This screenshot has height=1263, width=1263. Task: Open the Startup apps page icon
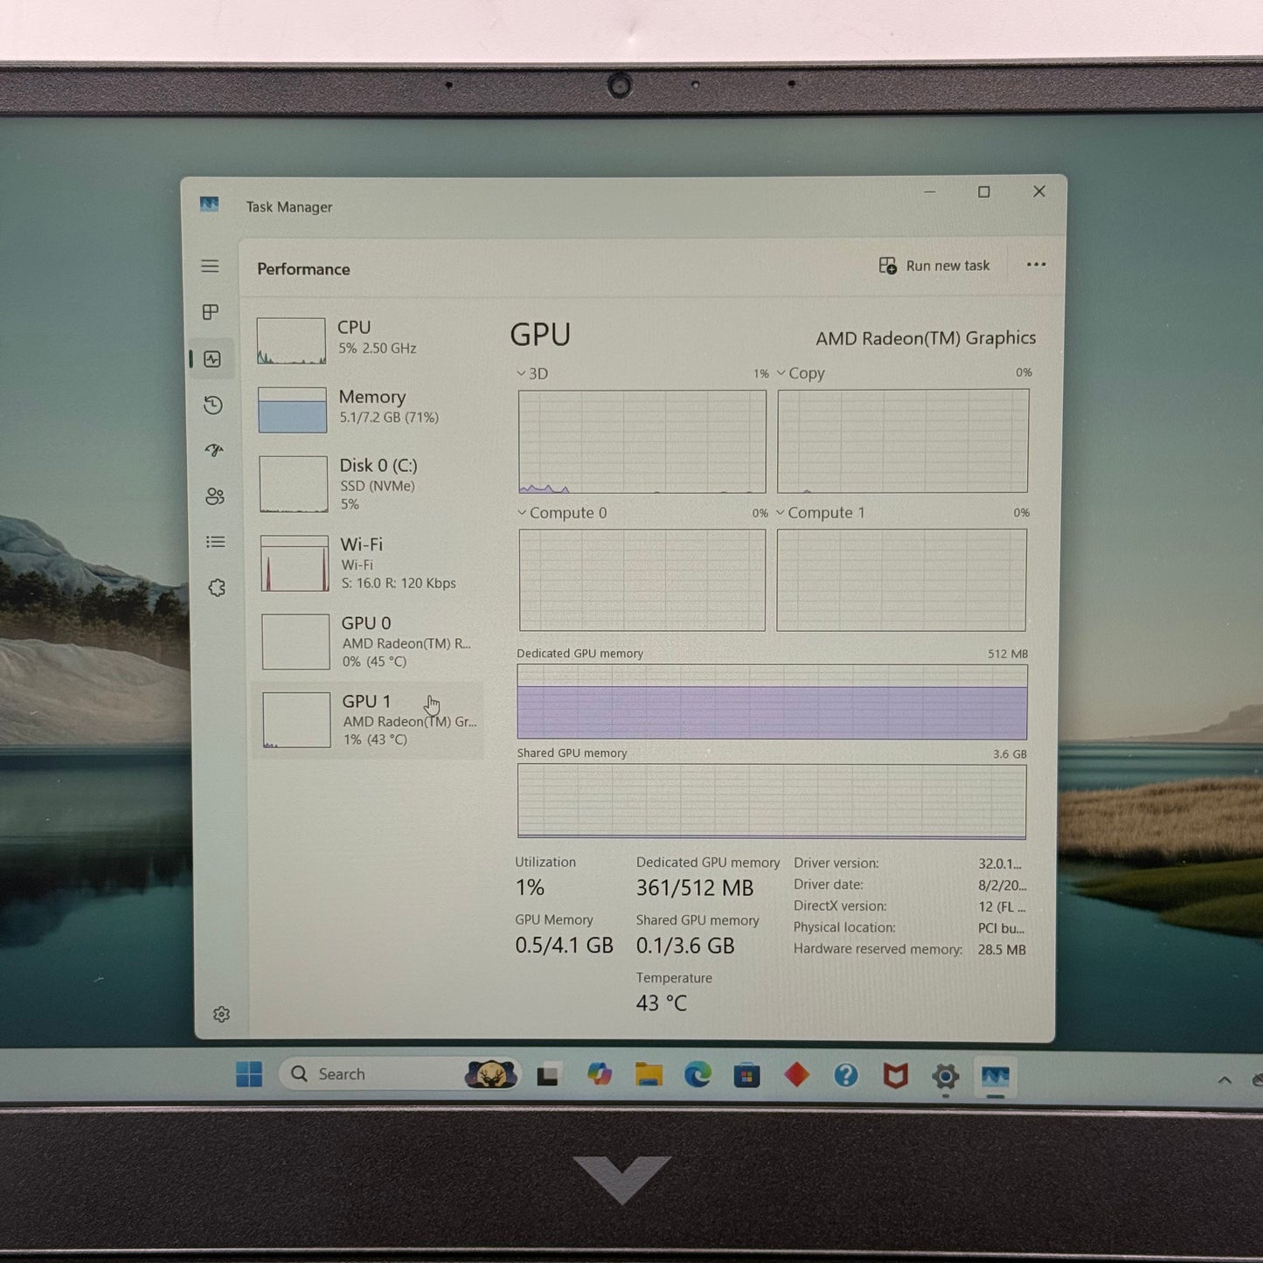tap(214, 450)
